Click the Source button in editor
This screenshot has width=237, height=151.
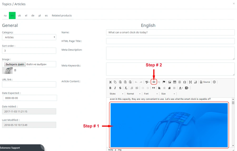click(205, 82)
